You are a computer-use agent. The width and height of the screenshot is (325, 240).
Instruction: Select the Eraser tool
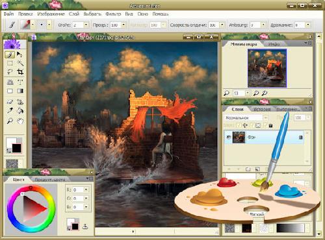pos(10,102)
